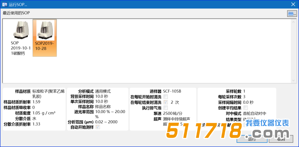Image resolution: width=299 pixels, height=147 pixels.
Task: Toggle 创建平均结果 checkbox
Action: pyautogui.click(x=246, y=108)
